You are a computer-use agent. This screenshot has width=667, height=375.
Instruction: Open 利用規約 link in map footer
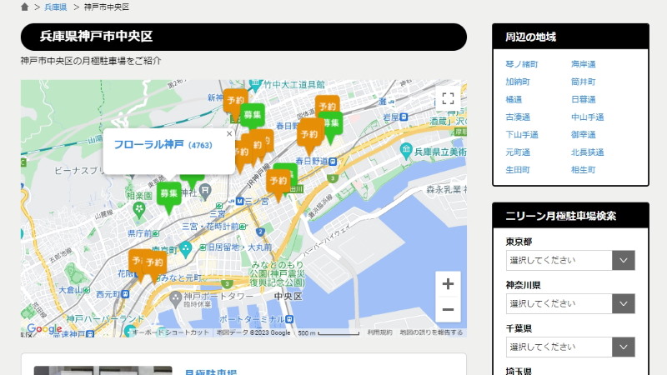(380, 332)
